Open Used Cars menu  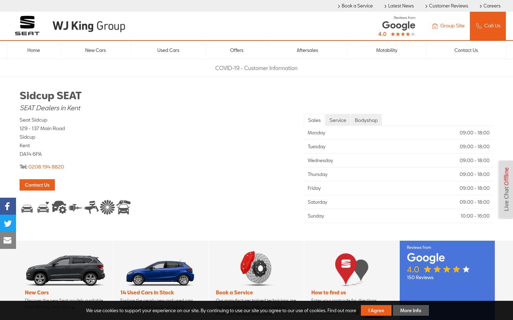coord(168,50)
